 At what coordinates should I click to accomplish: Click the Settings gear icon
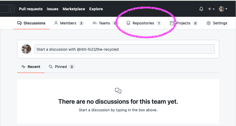(x=209, y=23)
